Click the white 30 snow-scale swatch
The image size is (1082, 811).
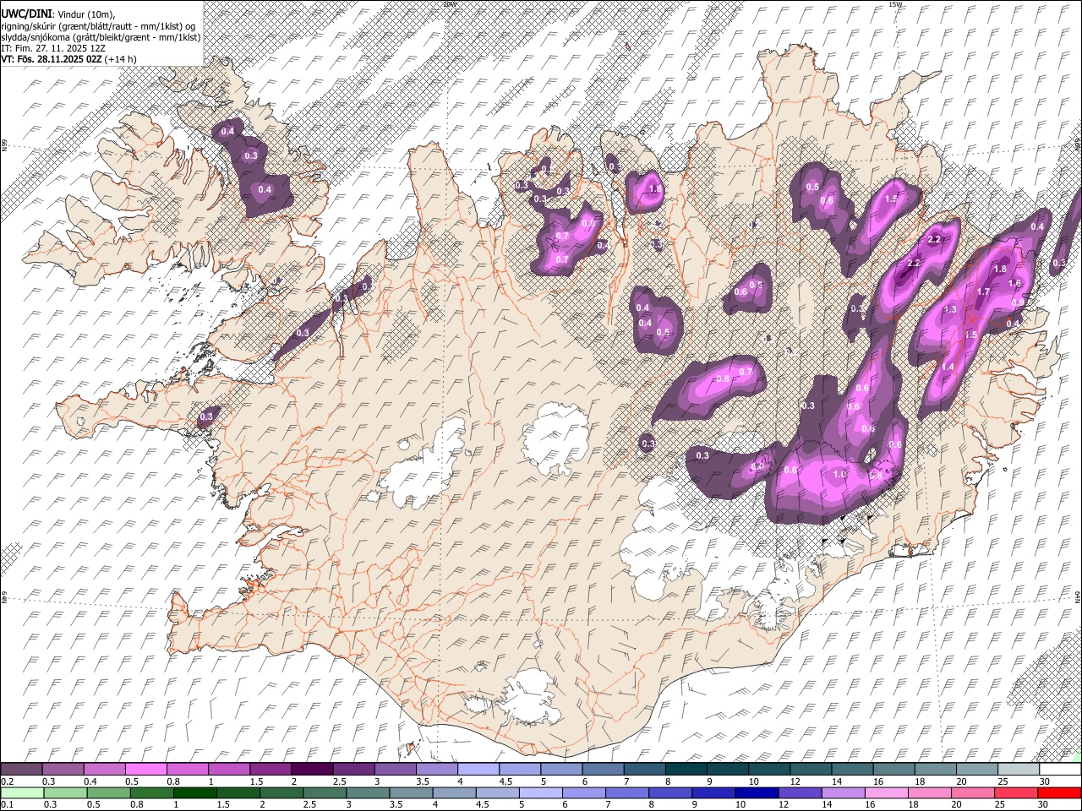(x=1061, y=770)
